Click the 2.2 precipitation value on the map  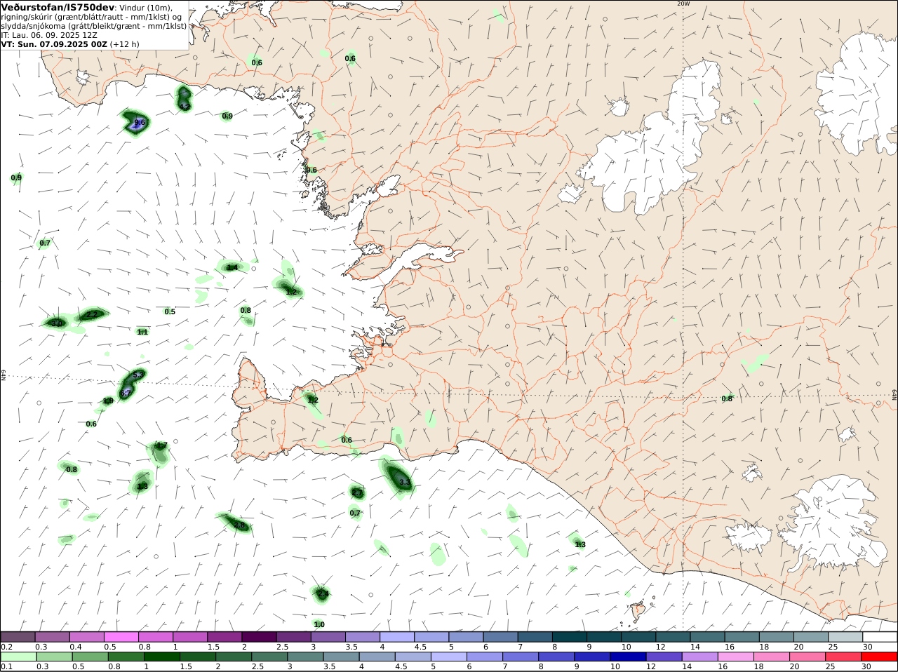point(92,315)
